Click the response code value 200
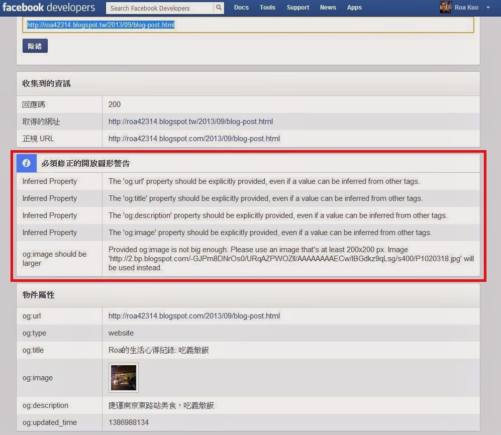The width and height of the screenshot is (501, 435). coord(115,104)
